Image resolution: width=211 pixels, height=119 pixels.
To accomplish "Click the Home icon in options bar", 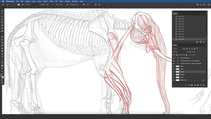I will (3, 5).
